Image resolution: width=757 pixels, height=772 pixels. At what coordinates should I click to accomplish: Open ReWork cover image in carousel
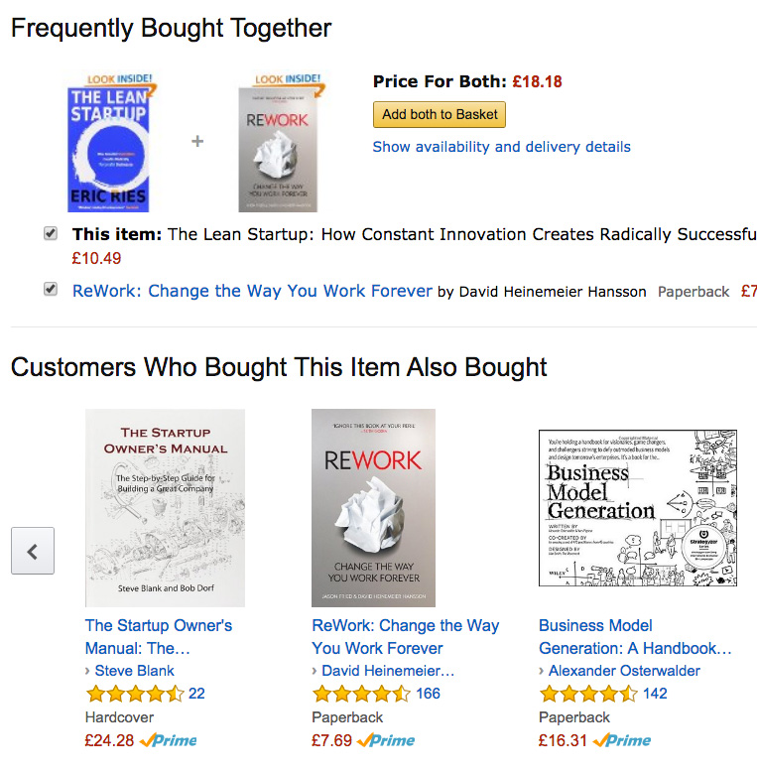[373, 507]
